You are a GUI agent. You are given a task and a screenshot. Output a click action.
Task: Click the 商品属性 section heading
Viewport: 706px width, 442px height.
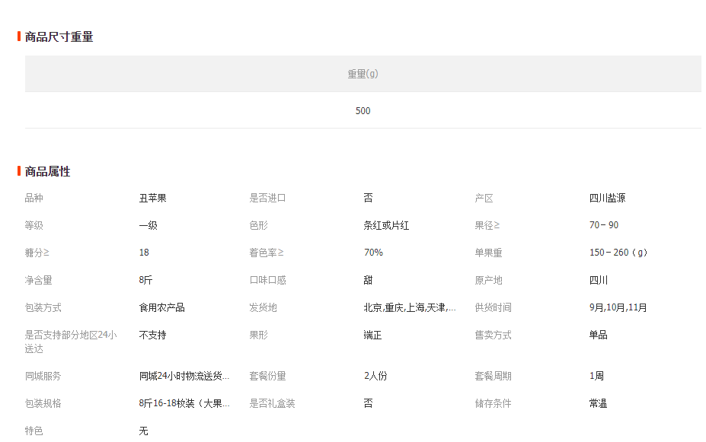point(47,171)
